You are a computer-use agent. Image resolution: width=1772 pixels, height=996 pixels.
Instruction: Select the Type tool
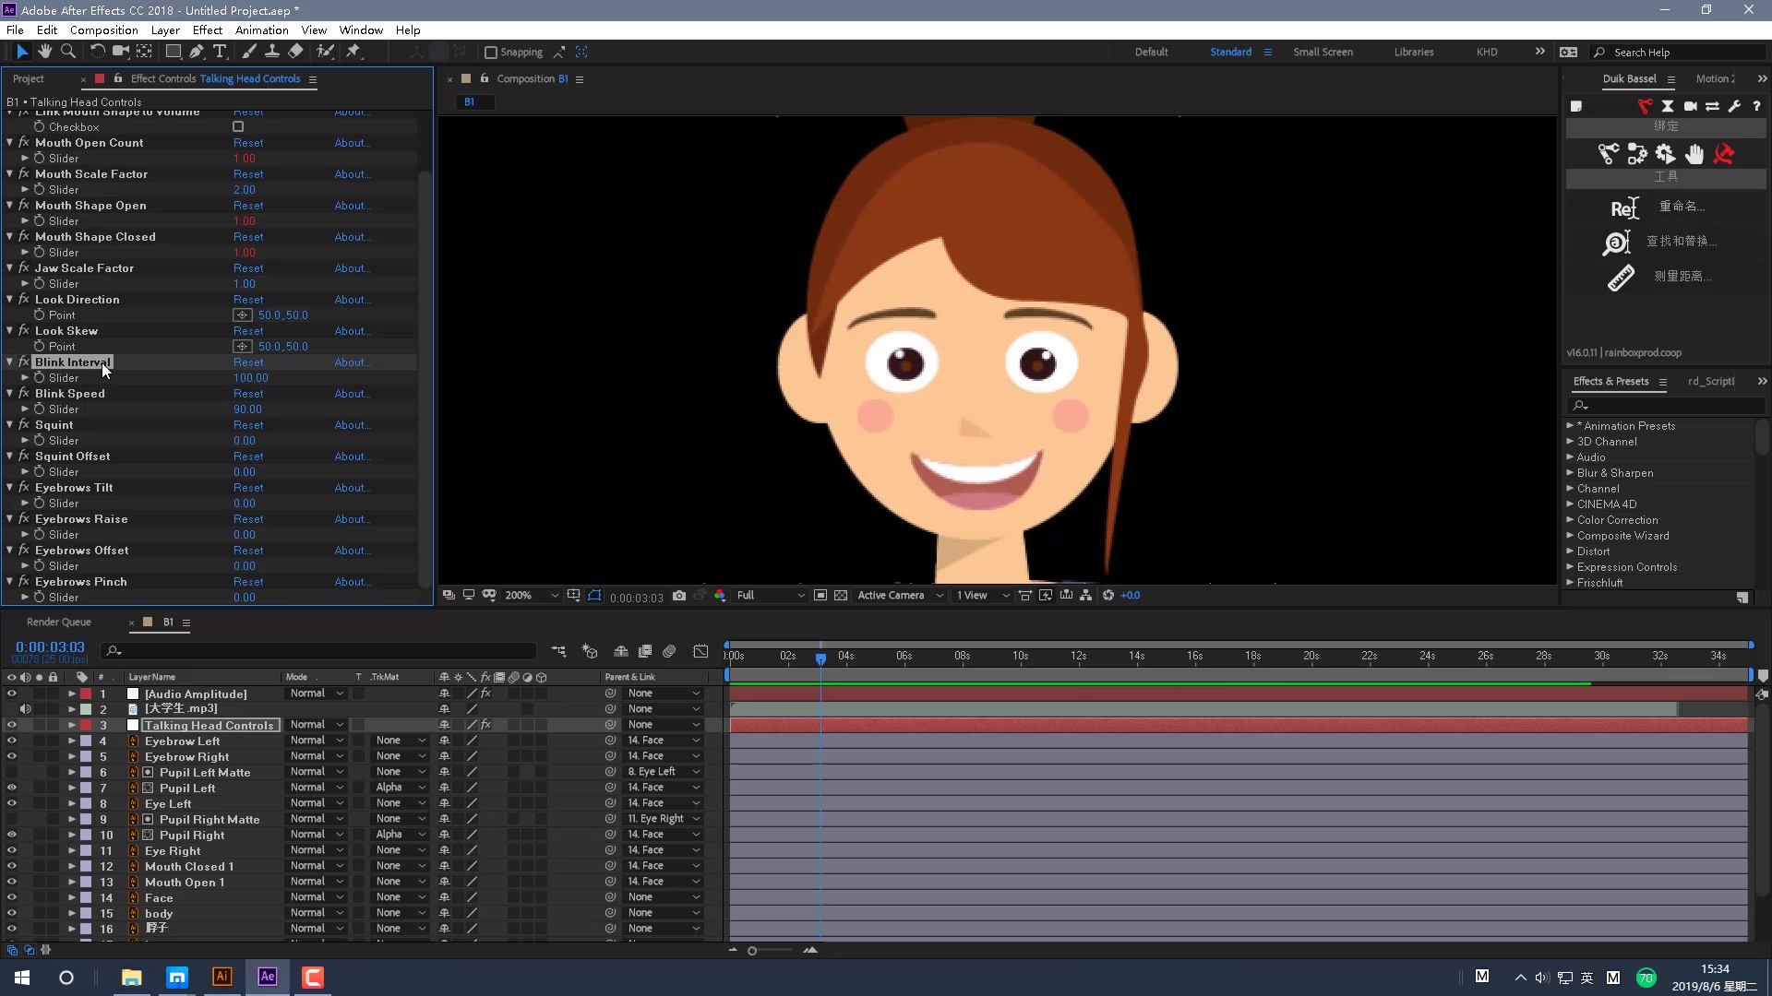[x=220, y=52]
